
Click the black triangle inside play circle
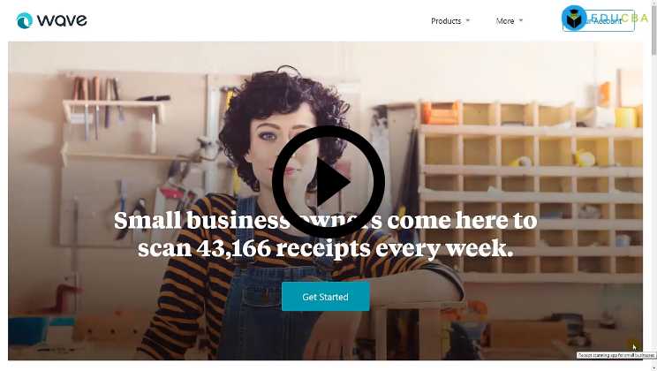point(332,182)
